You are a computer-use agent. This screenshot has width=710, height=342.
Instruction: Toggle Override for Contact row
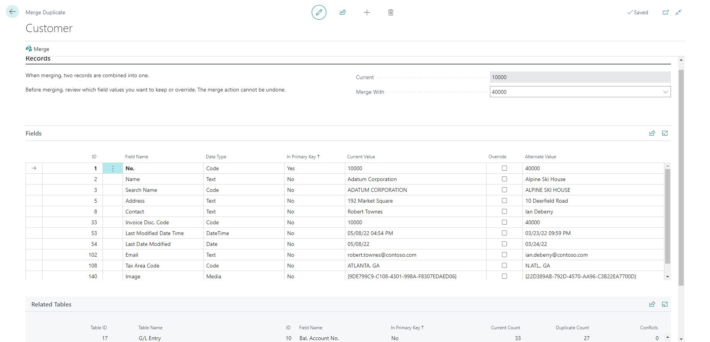coord(504,212)
